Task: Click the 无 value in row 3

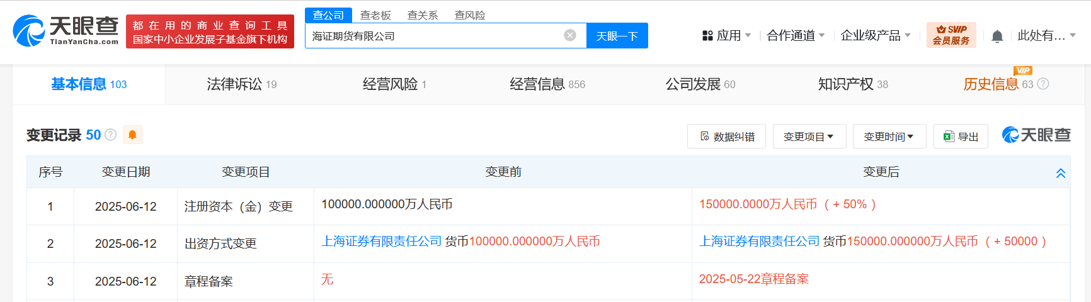Action: pos(327,279)
